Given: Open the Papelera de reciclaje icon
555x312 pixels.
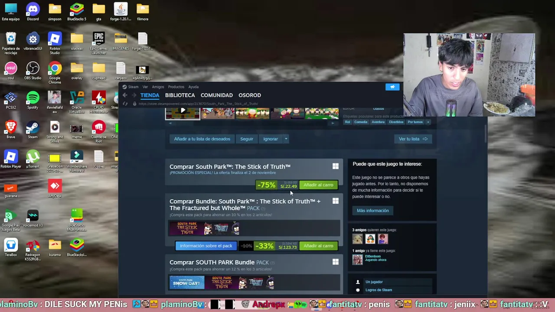Looking at the screenshot, I should (x=11, y=43).
